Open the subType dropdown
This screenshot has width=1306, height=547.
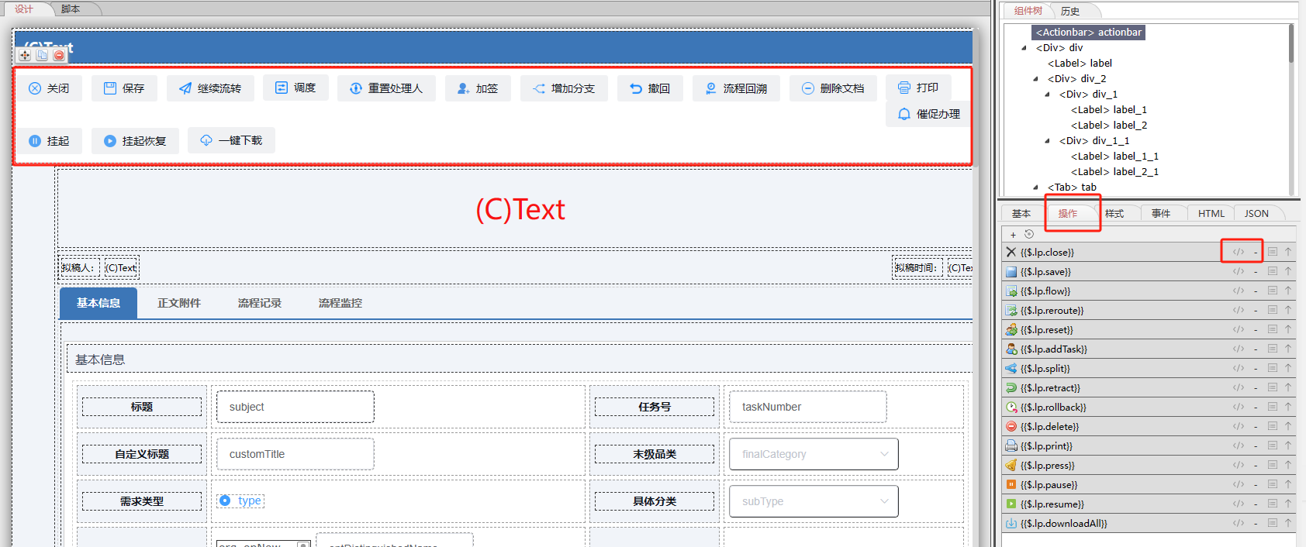(814, 501)
